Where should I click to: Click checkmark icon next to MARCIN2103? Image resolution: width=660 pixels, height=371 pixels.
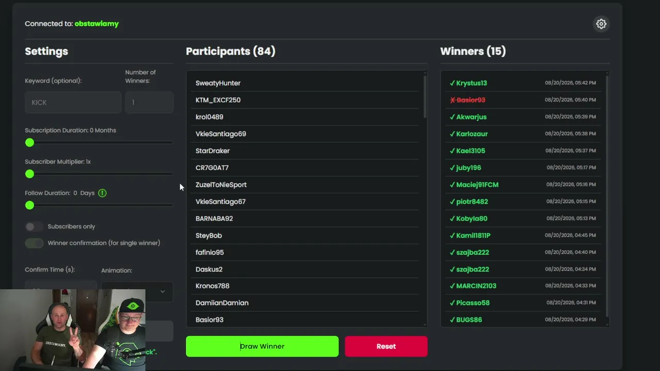pyautogui.click(x=452, y=286)
